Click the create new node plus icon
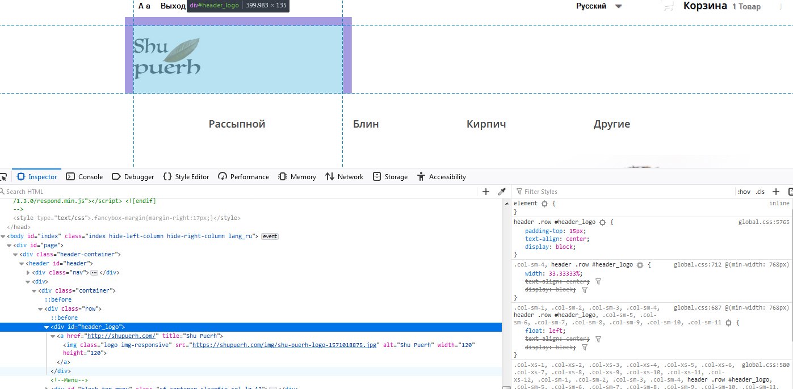 [486, 192]
